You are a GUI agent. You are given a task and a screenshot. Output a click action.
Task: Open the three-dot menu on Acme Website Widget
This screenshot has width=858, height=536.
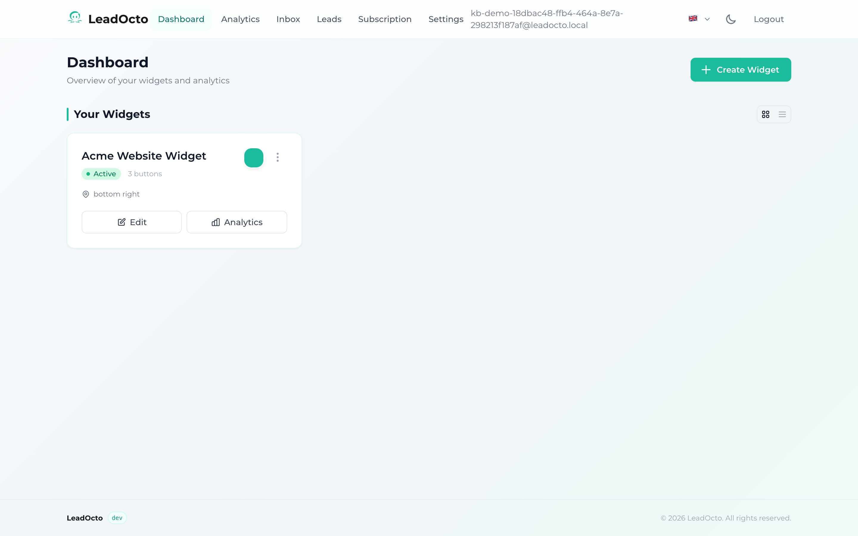tap(278, 157)
